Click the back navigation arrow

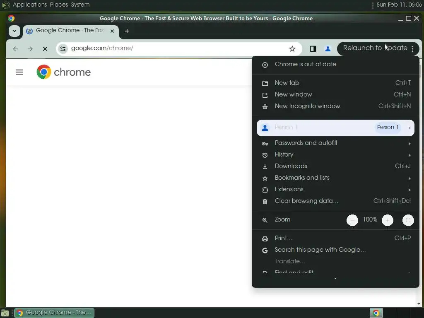click(x=15, y=49)
